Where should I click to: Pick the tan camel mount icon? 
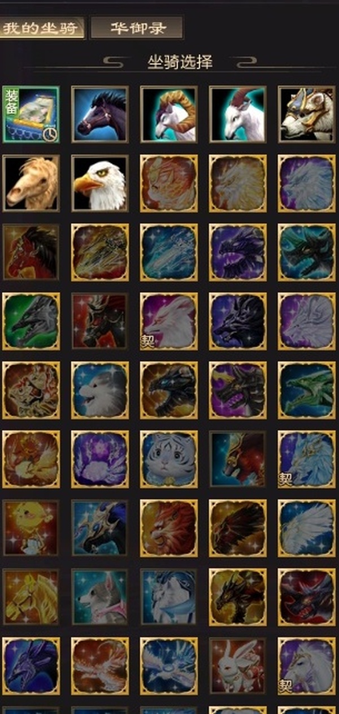tap(31, 183)
